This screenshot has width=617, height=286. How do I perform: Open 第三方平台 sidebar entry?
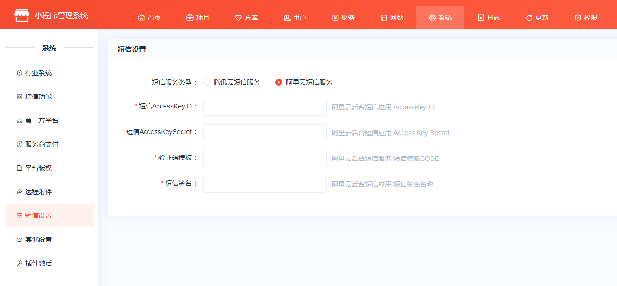click(x=49, y=120)
